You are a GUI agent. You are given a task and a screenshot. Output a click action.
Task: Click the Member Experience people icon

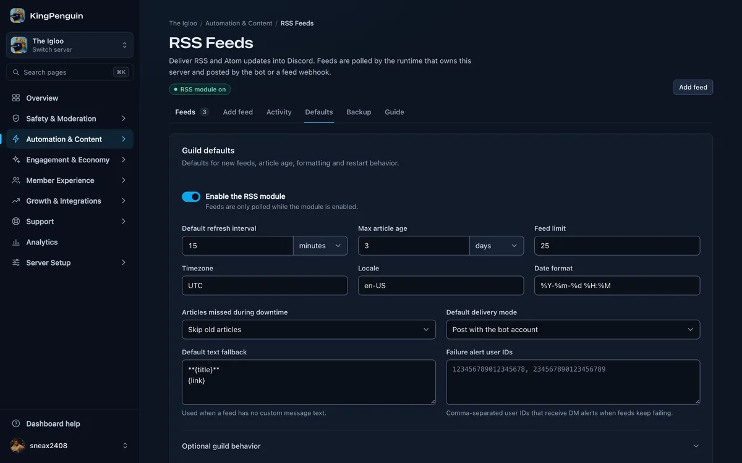pos(16,180)
